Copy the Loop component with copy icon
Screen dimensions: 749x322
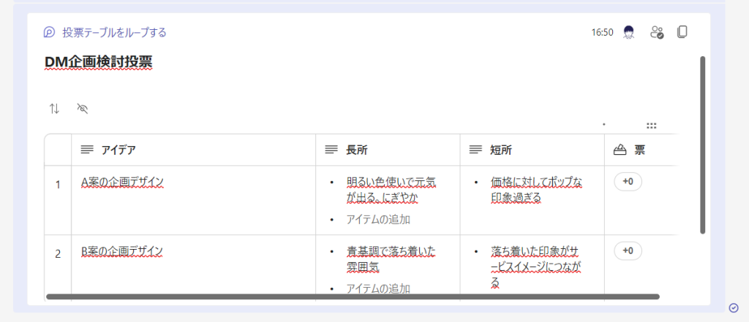point(682,32)
